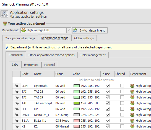The height and width of the screenshot is (130, 151).
Task: Sort by the Code column header
Action: point(27,74)
